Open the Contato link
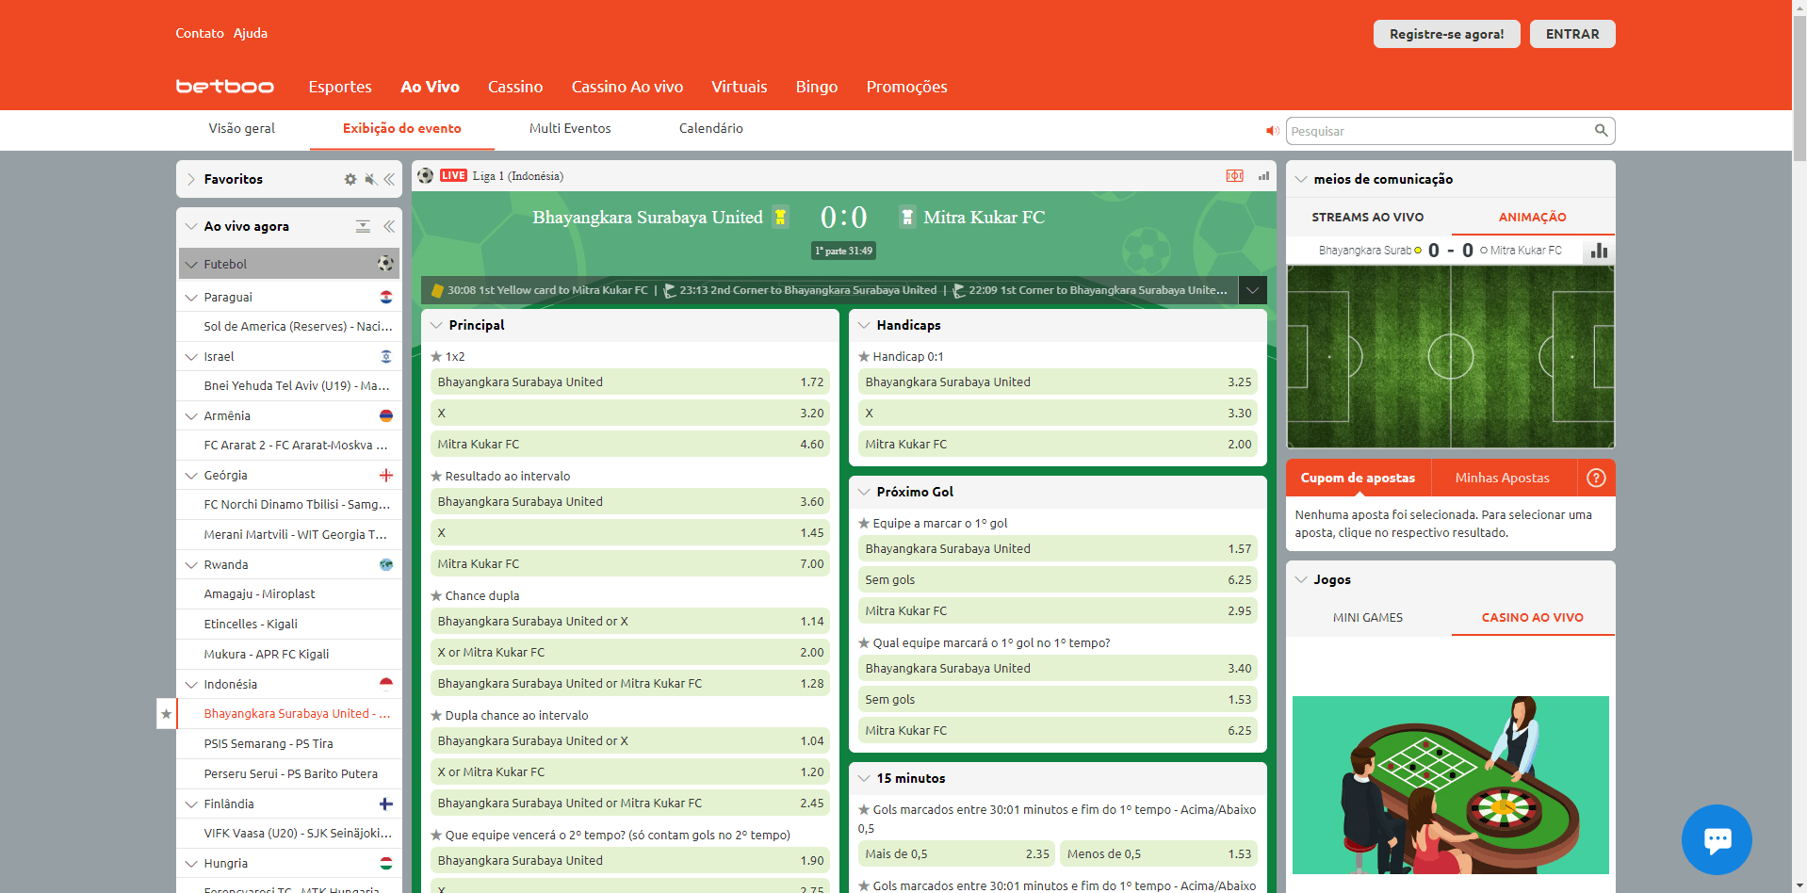Image resolution: width=1807 pixels, height=893 pixels. [x=200, y=33]
